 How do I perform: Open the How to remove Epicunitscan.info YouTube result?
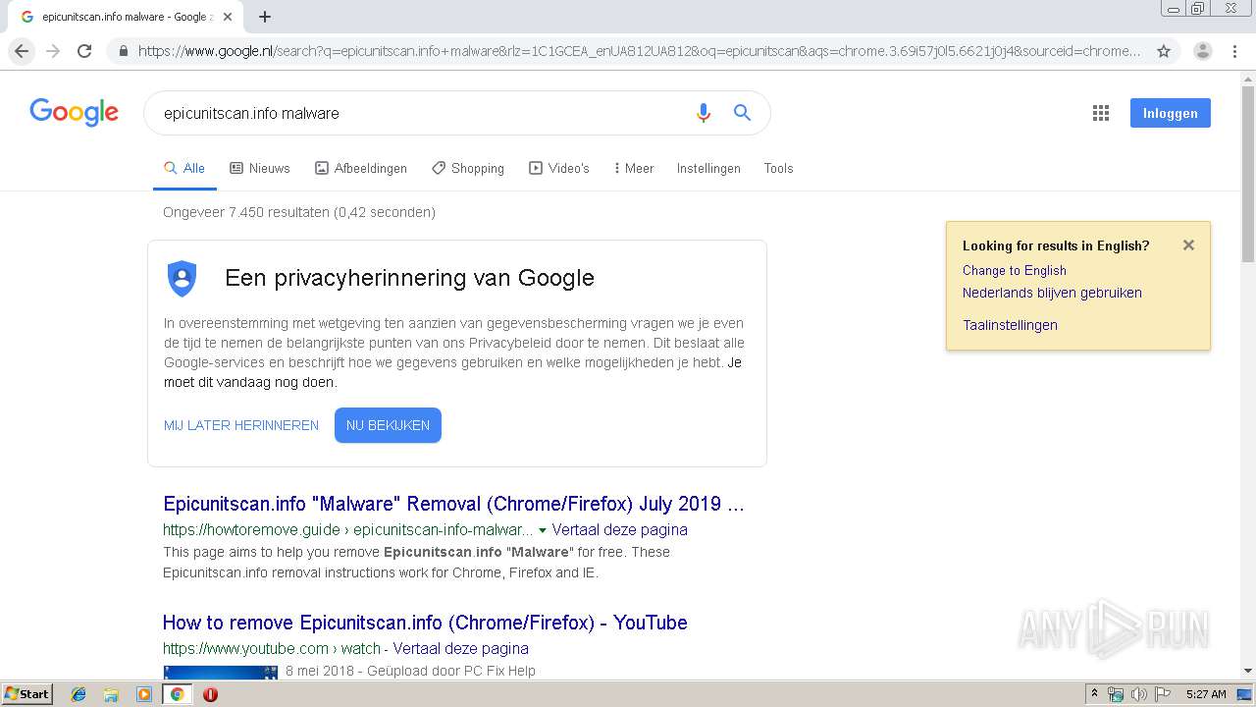425,623
